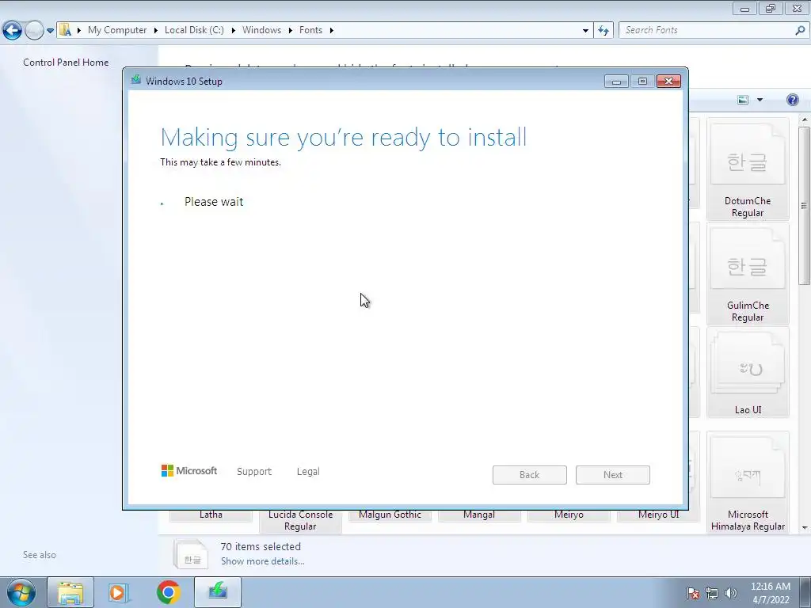The image size is (811, 608).
Task: Click the Show desktop strip on the taskbar
Action: (x=805, y=593)
